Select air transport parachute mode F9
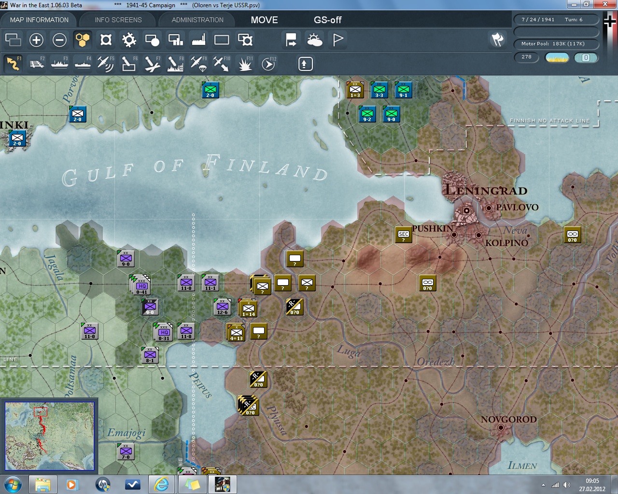 [x=198, y=64]
